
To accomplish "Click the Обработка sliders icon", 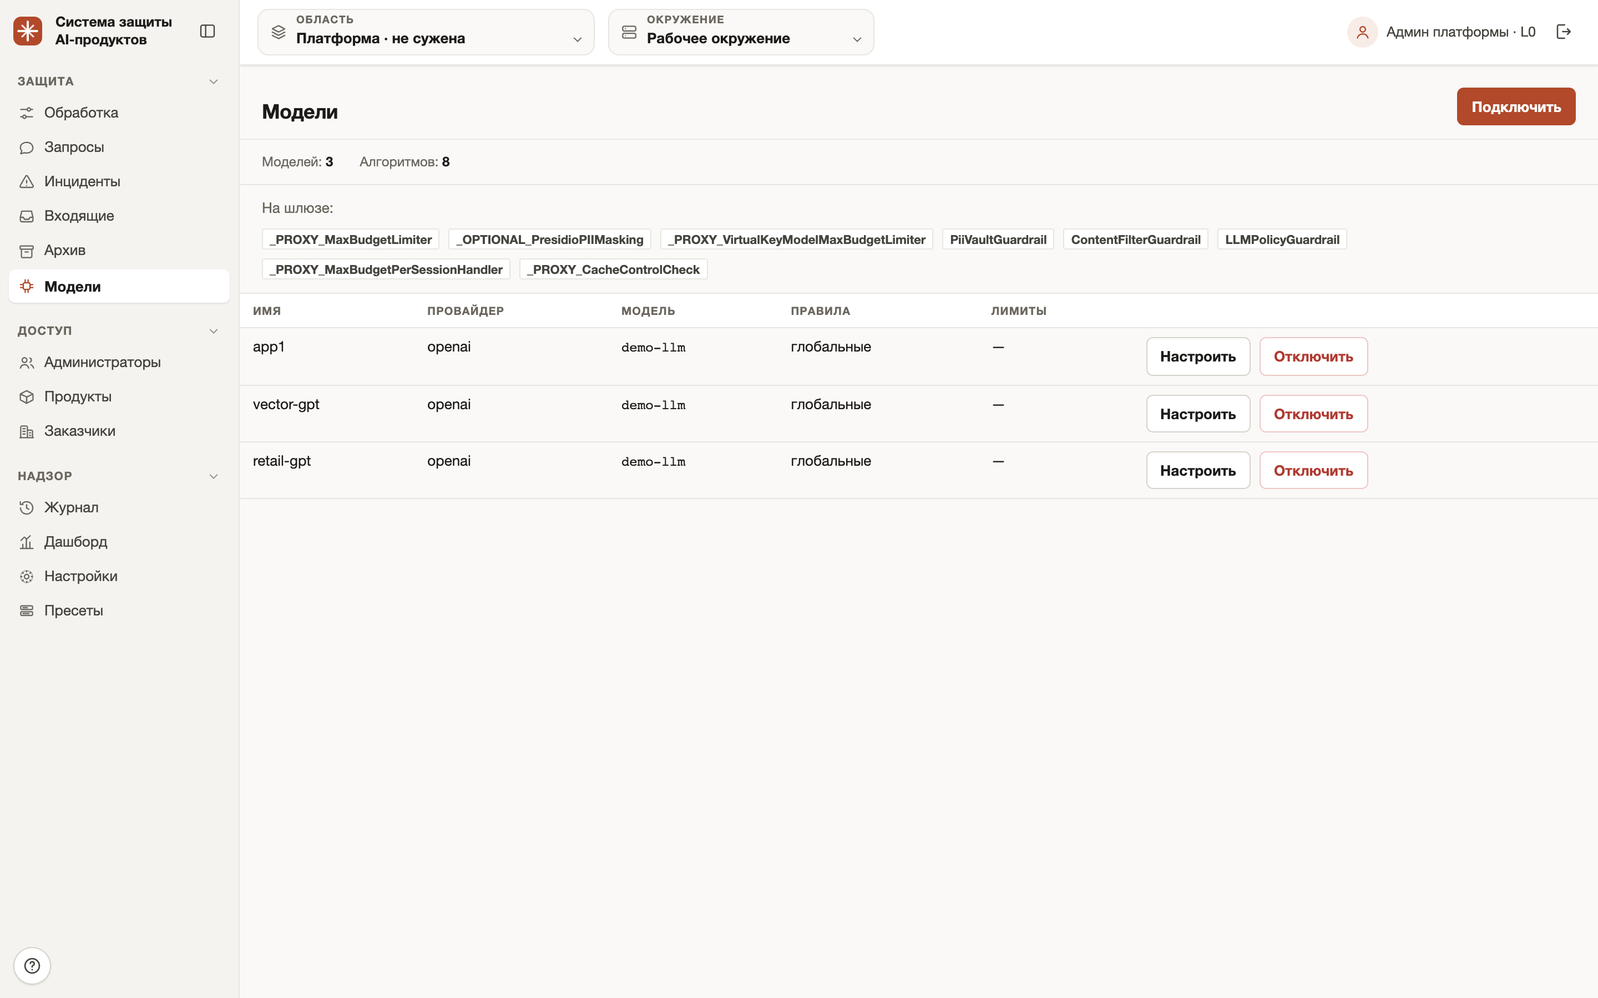I will [27, 113].
